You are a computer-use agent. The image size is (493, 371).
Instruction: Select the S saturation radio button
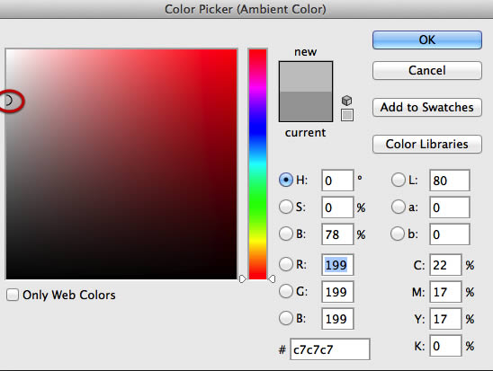(x=286, y=208)
